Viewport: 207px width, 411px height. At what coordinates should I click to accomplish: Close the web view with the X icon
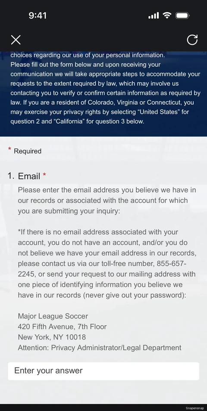(x=16, y=40)
